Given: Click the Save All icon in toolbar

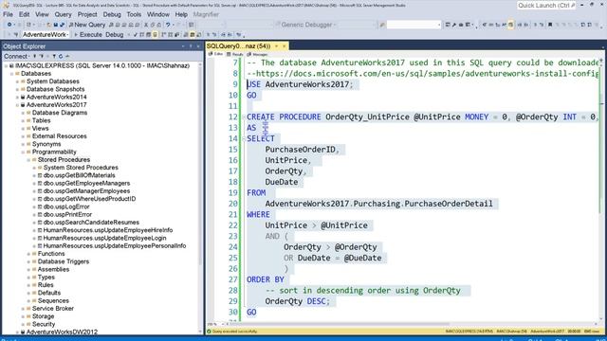Looking at the screenshot, I should [x=62, y=25].
